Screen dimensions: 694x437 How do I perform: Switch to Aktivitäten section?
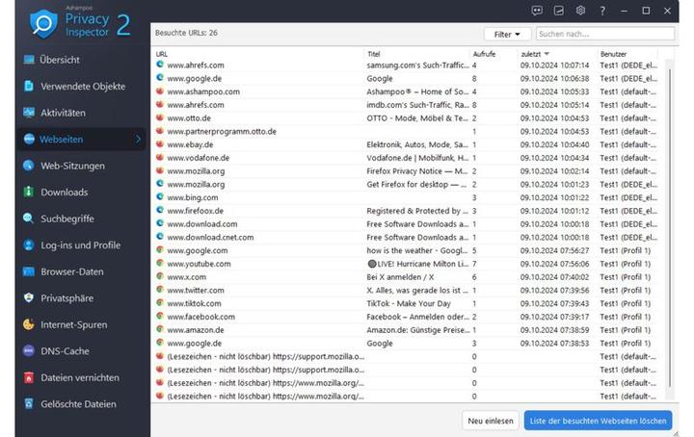tap(63, 113)
